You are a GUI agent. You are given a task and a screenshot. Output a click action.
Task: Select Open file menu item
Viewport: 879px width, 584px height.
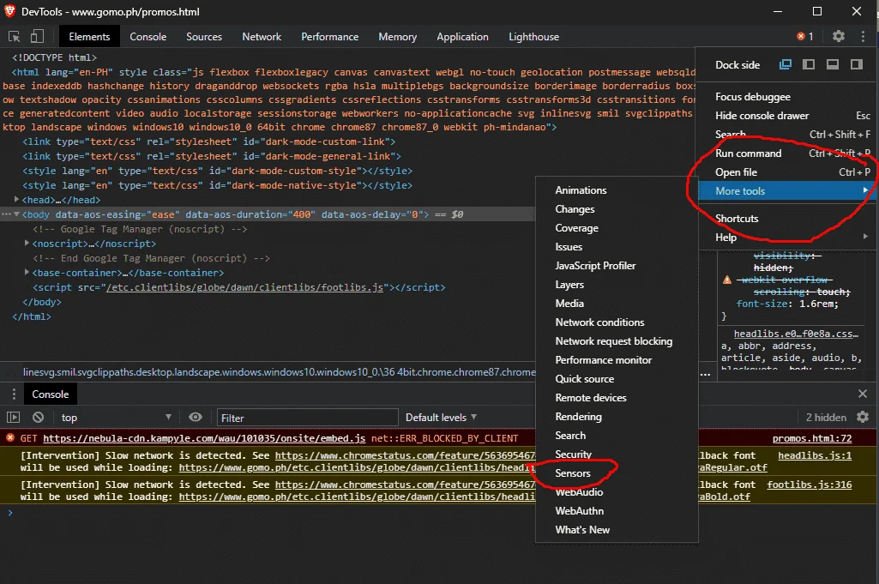[x=787, y=172]
